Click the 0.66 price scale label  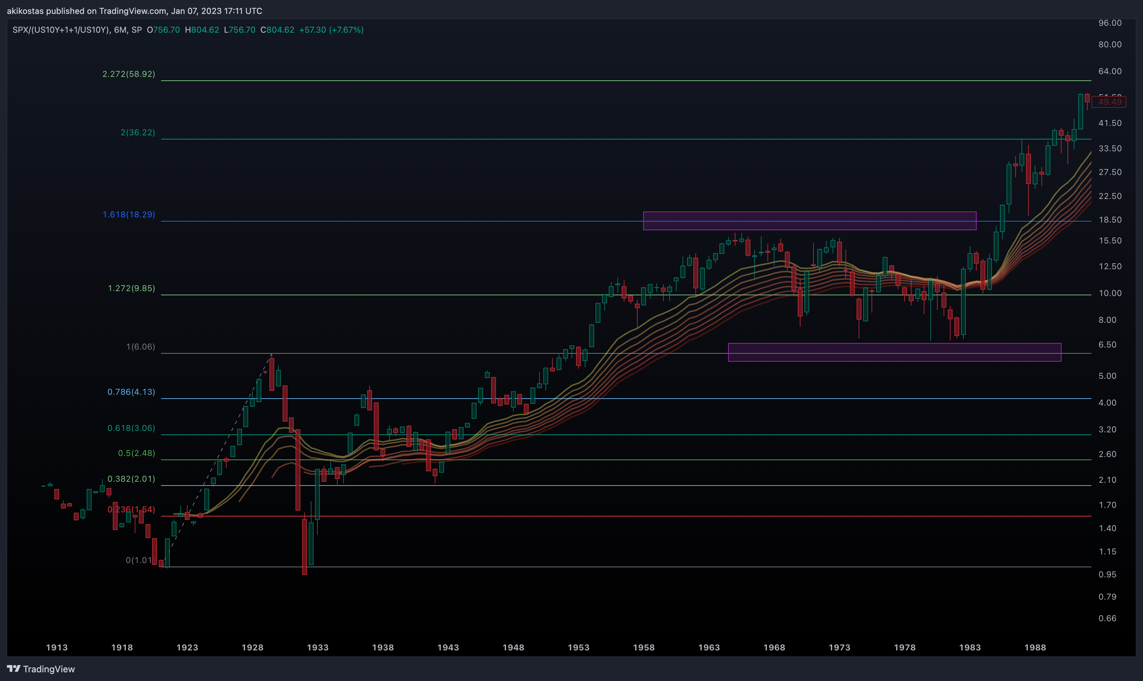click(1107, 619)
